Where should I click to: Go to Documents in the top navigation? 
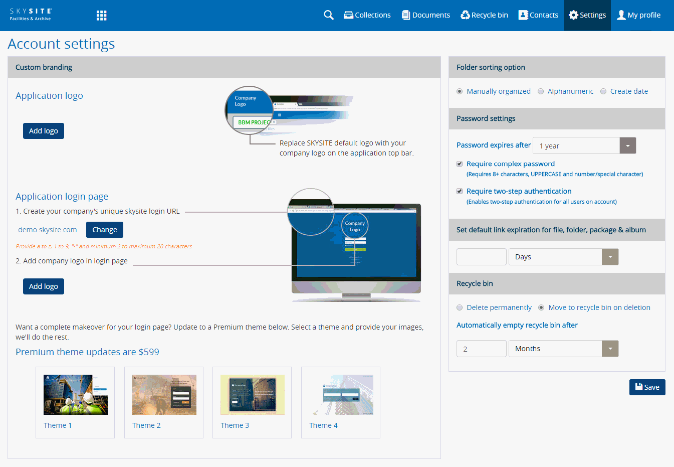click(x=426, y=15)
